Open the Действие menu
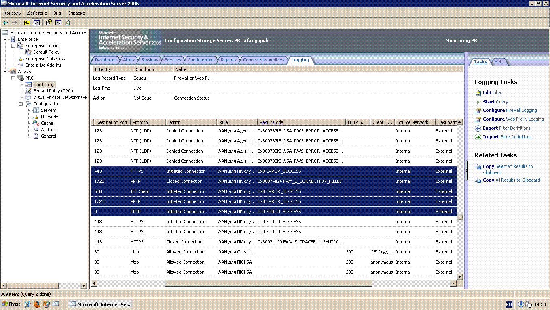The width and height of the screenshot is (550, 310). (x=37, y=13)
